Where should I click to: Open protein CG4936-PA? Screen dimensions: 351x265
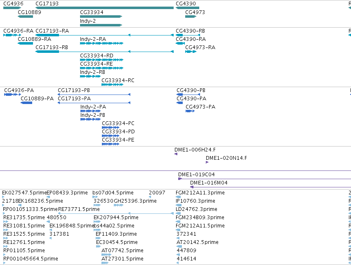(19, 90)
